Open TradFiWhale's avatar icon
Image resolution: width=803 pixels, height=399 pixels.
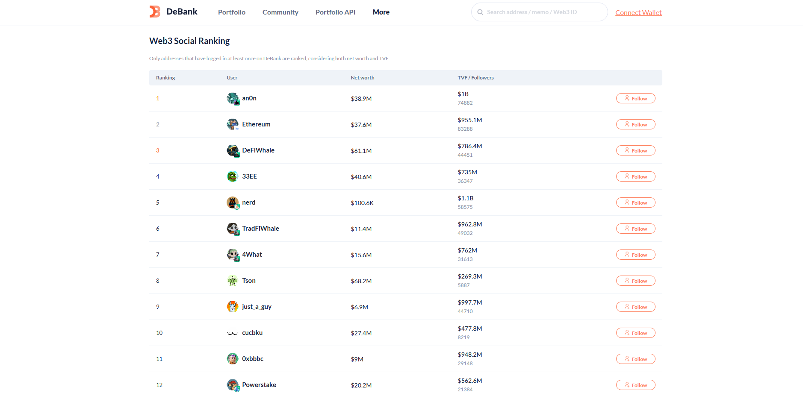[x=233, y=229]
